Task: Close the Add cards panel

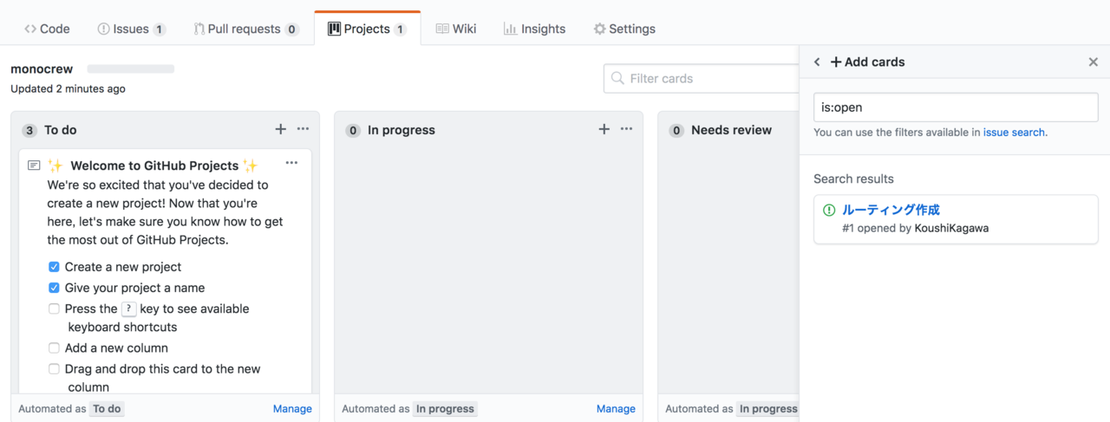Action: click(1093, 62)
